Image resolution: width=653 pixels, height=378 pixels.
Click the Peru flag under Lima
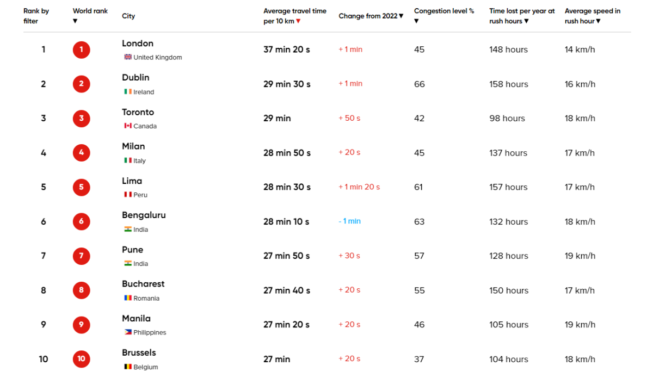[x=128, y=195]
